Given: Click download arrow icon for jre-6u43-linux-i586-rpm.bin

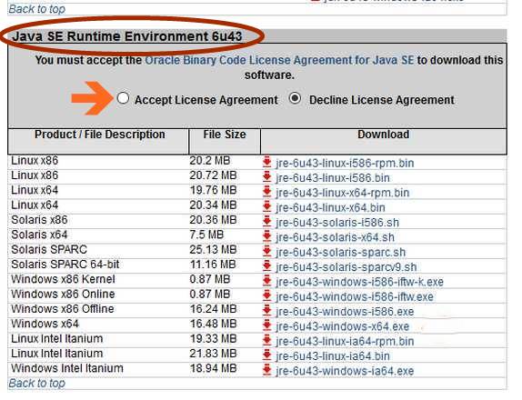Looking at the screenshot, I should pyautogui.click(x=267, y=162).
